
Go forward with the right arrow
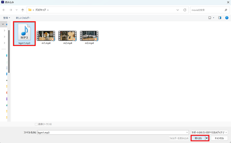coord(10,10)
